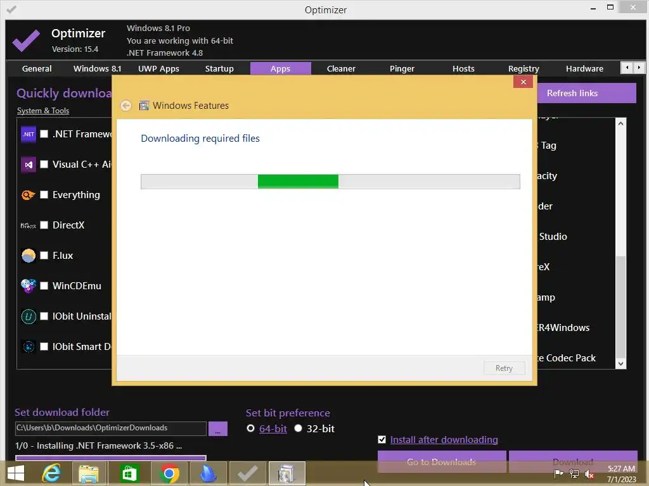649x486 pixels.
Task: Click the blue flame taskbar app icon
Action: [208, 473]
